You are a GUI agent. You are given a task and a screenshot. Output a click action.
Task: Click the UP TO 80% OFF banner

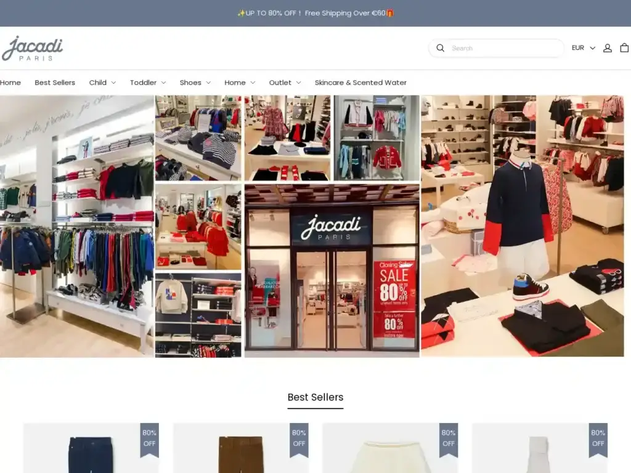pos(315,12)
